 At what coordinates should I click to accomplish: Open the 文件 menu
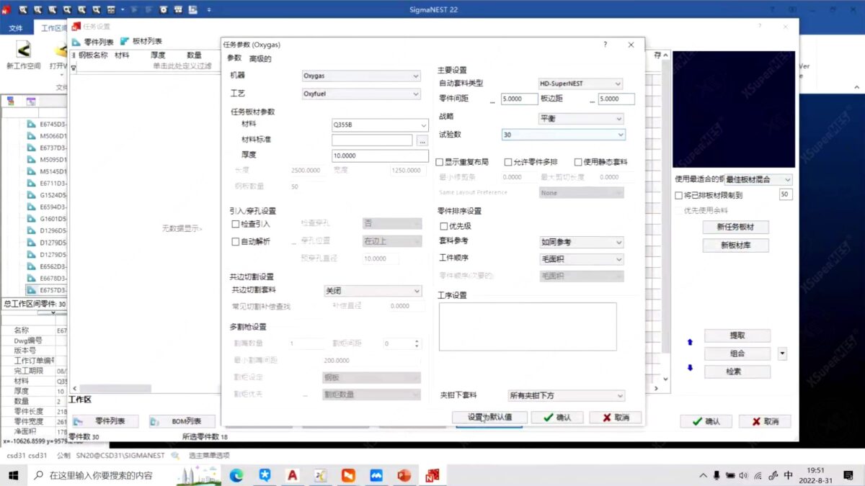pyautogui.click(x=15, y=28)
